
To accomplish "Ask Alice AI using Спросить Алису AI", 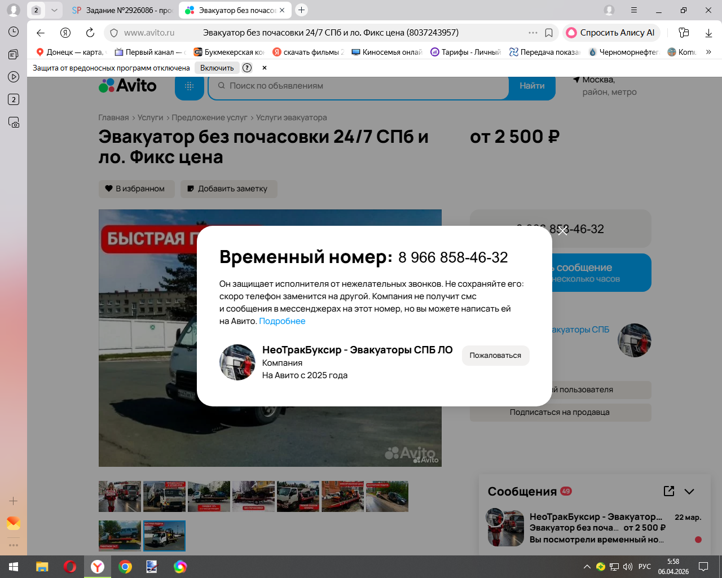I will point(611,33).
